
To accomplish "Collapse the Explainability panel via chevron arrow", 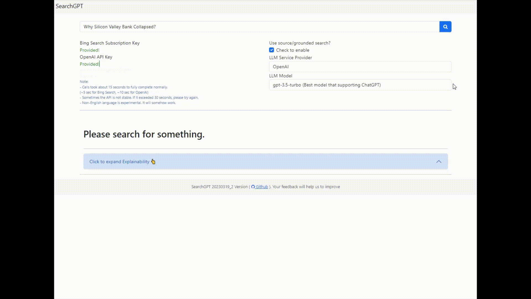I will point(439,162).
